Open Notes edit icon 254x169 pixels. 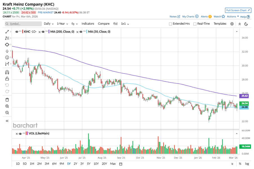(x=179, y=17)
